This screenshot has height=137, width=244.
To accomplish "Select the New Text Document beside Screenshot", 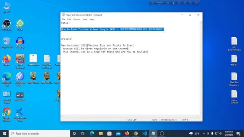I will 47,62.
